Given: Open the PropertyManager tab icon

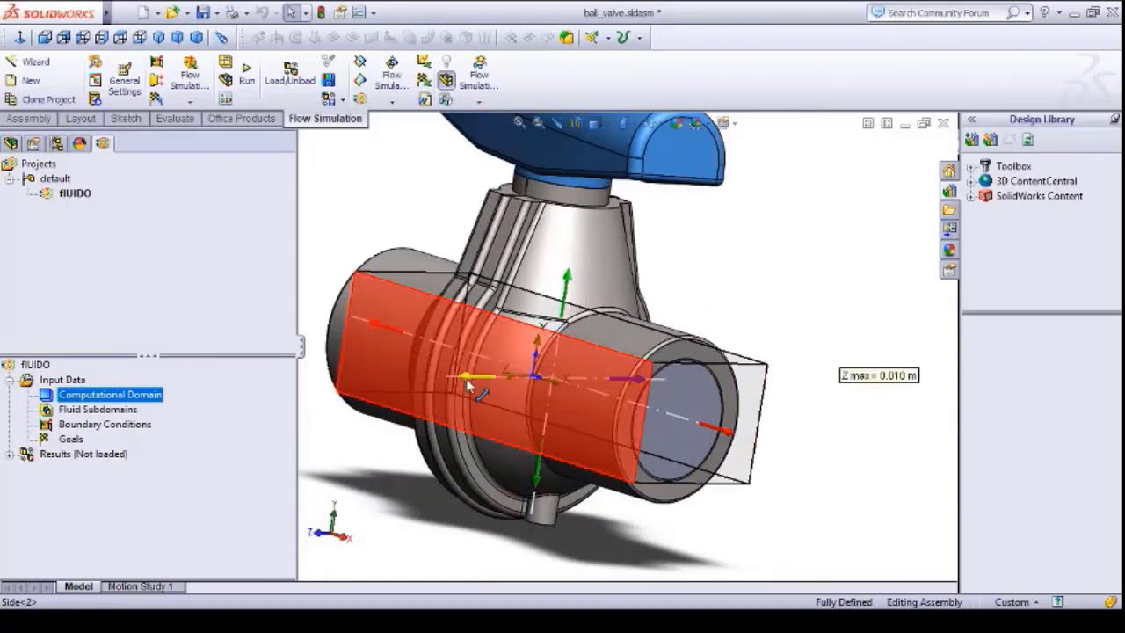Looking at the screenshot, I should coord(33,143).
